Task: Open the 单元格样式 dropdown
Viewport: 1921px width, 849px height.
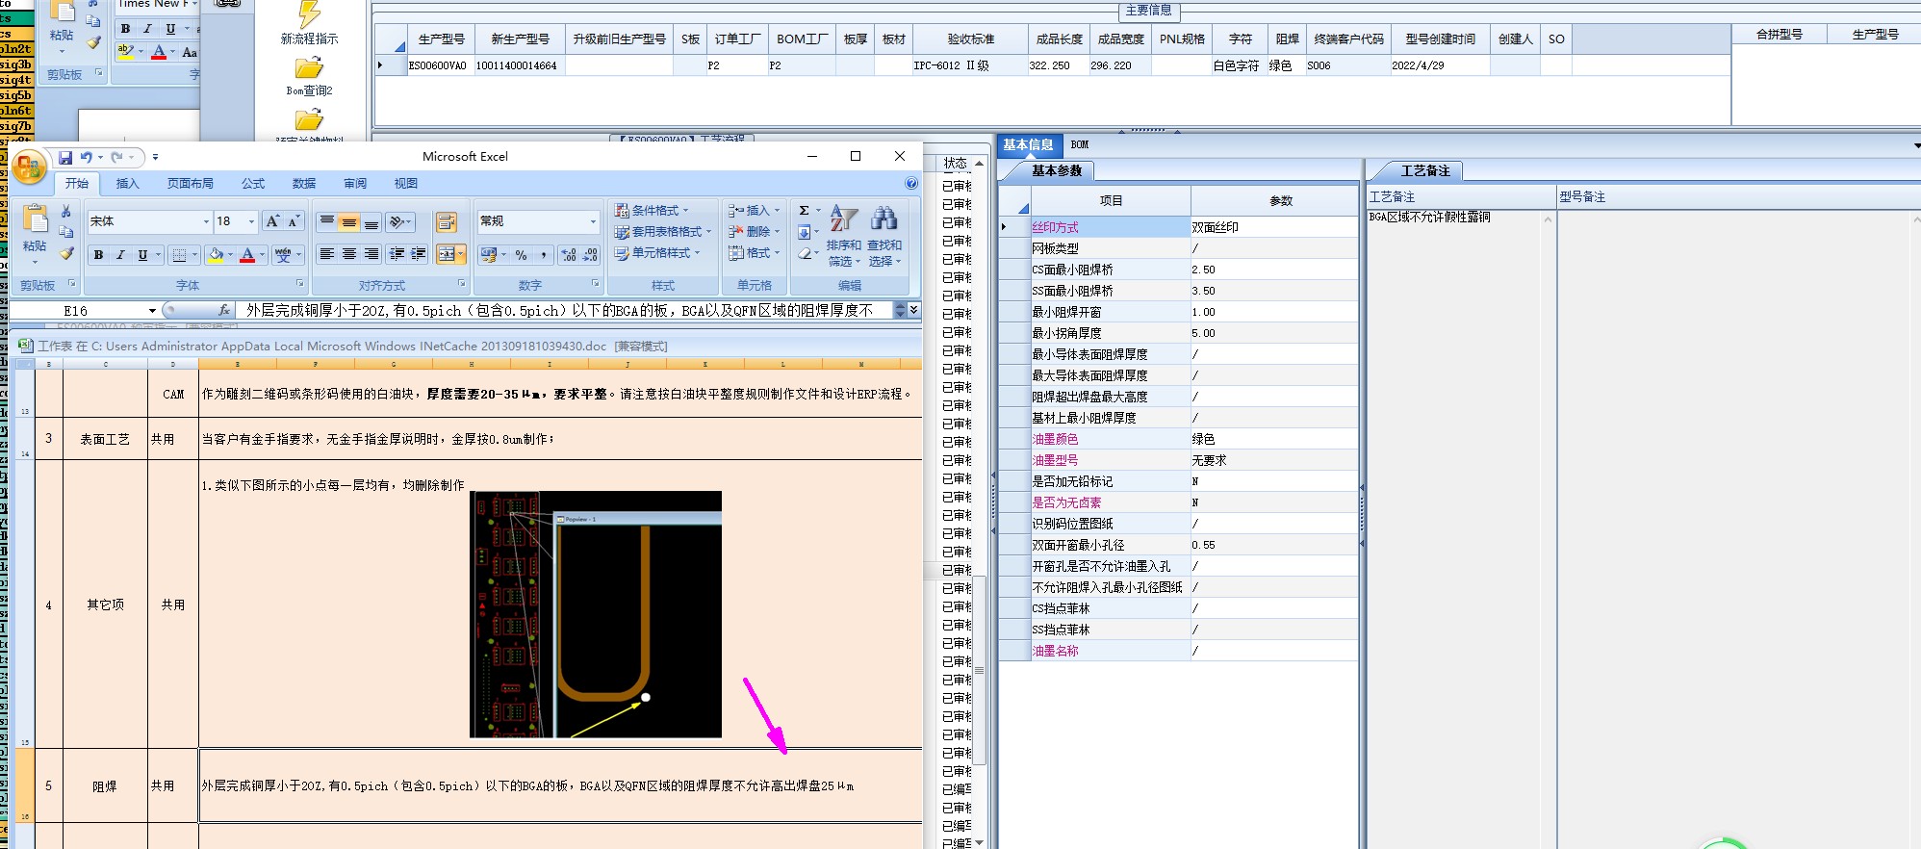Action: pyautogui.click(x=657, y=252)
